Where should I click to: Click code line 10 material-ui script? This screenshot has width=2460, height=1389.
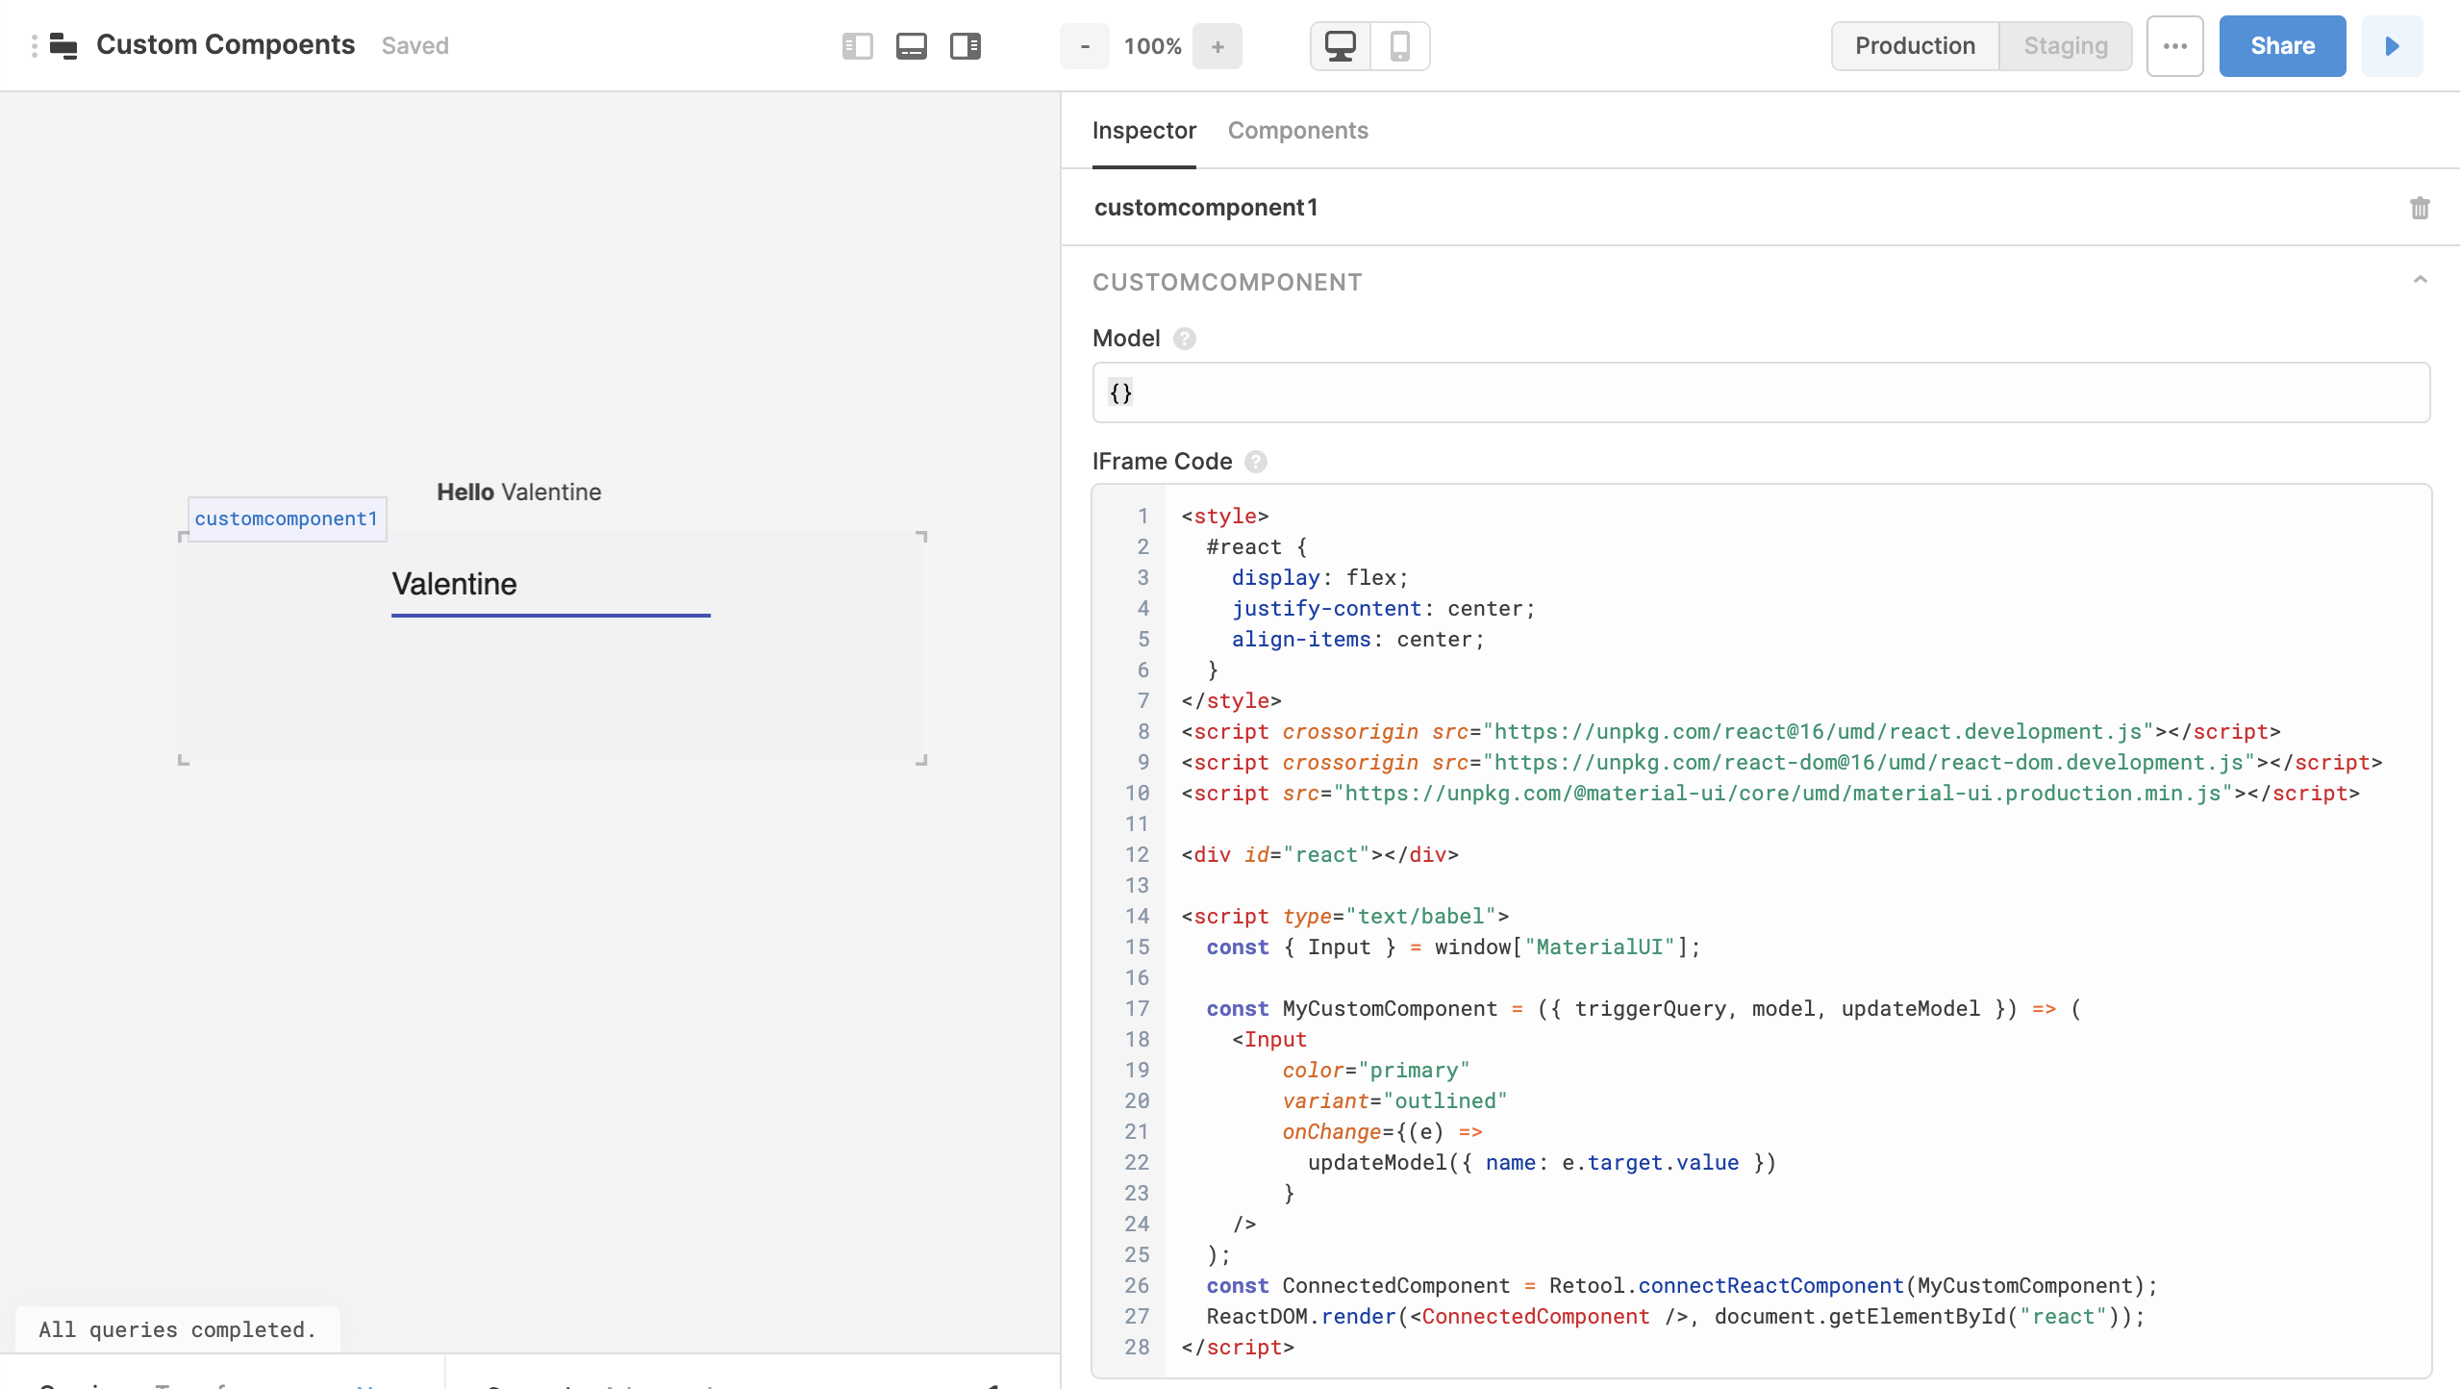(x=1770, y=794)
